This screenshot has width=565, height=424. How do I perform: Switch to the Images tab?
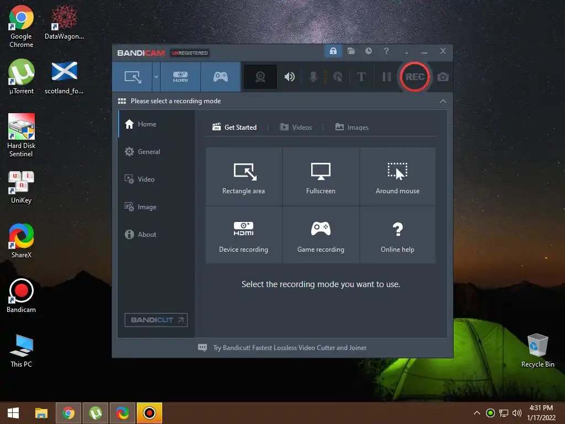pos(351,128)
